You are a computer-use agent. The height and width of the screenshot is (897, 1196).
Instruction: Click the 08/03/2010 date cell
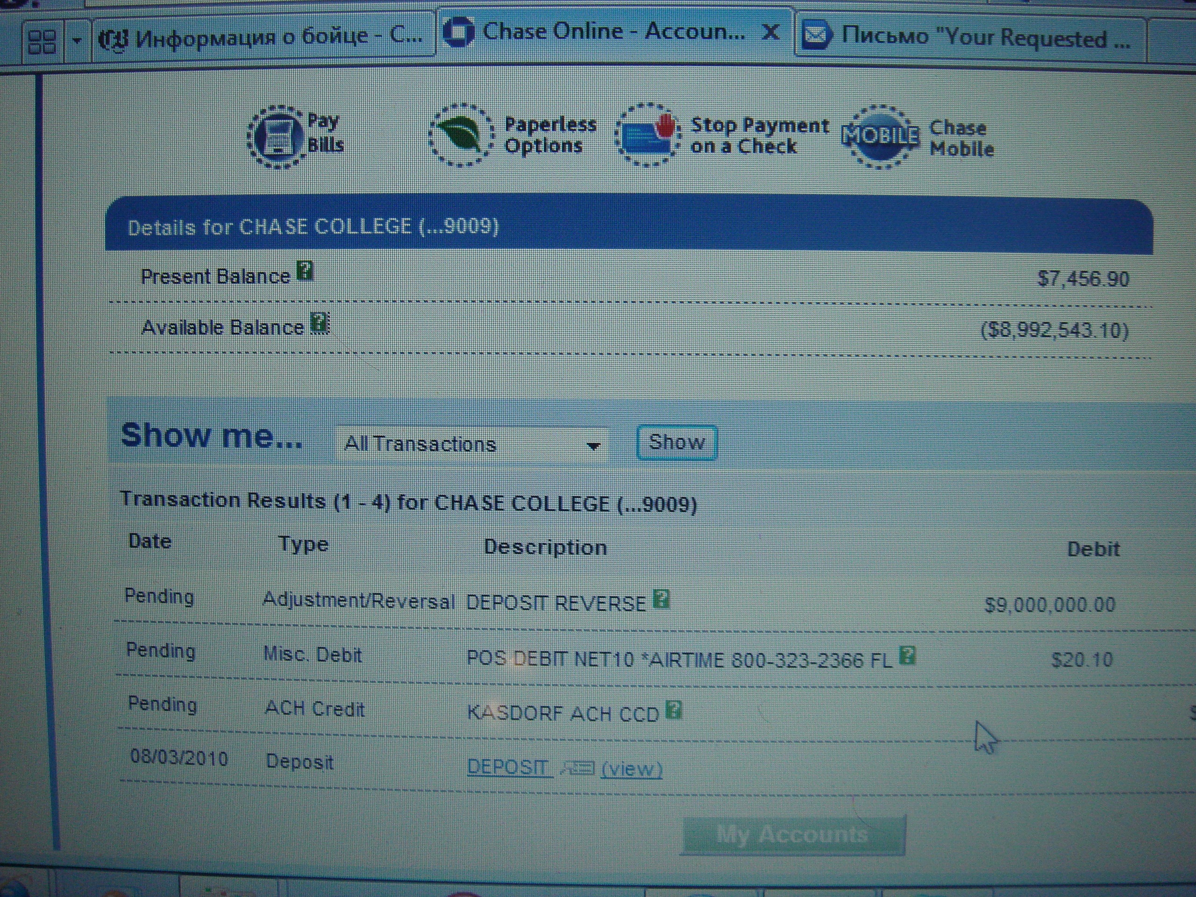pos(179,757)
